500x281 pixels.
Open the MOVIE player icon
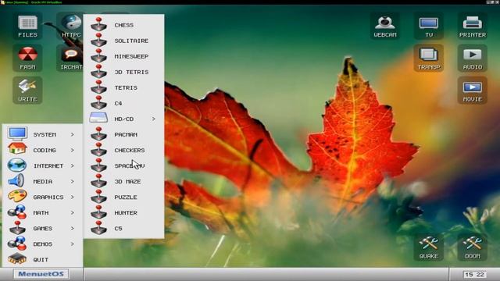pos(472,91)
